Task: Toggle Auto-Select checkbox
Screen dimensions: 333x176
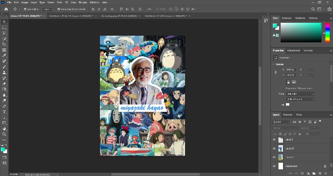Action: click(25, 9)
